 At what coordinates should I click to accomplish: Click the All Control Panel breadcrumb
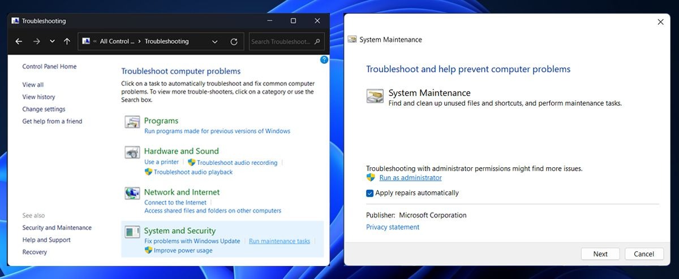click(117, 42)
